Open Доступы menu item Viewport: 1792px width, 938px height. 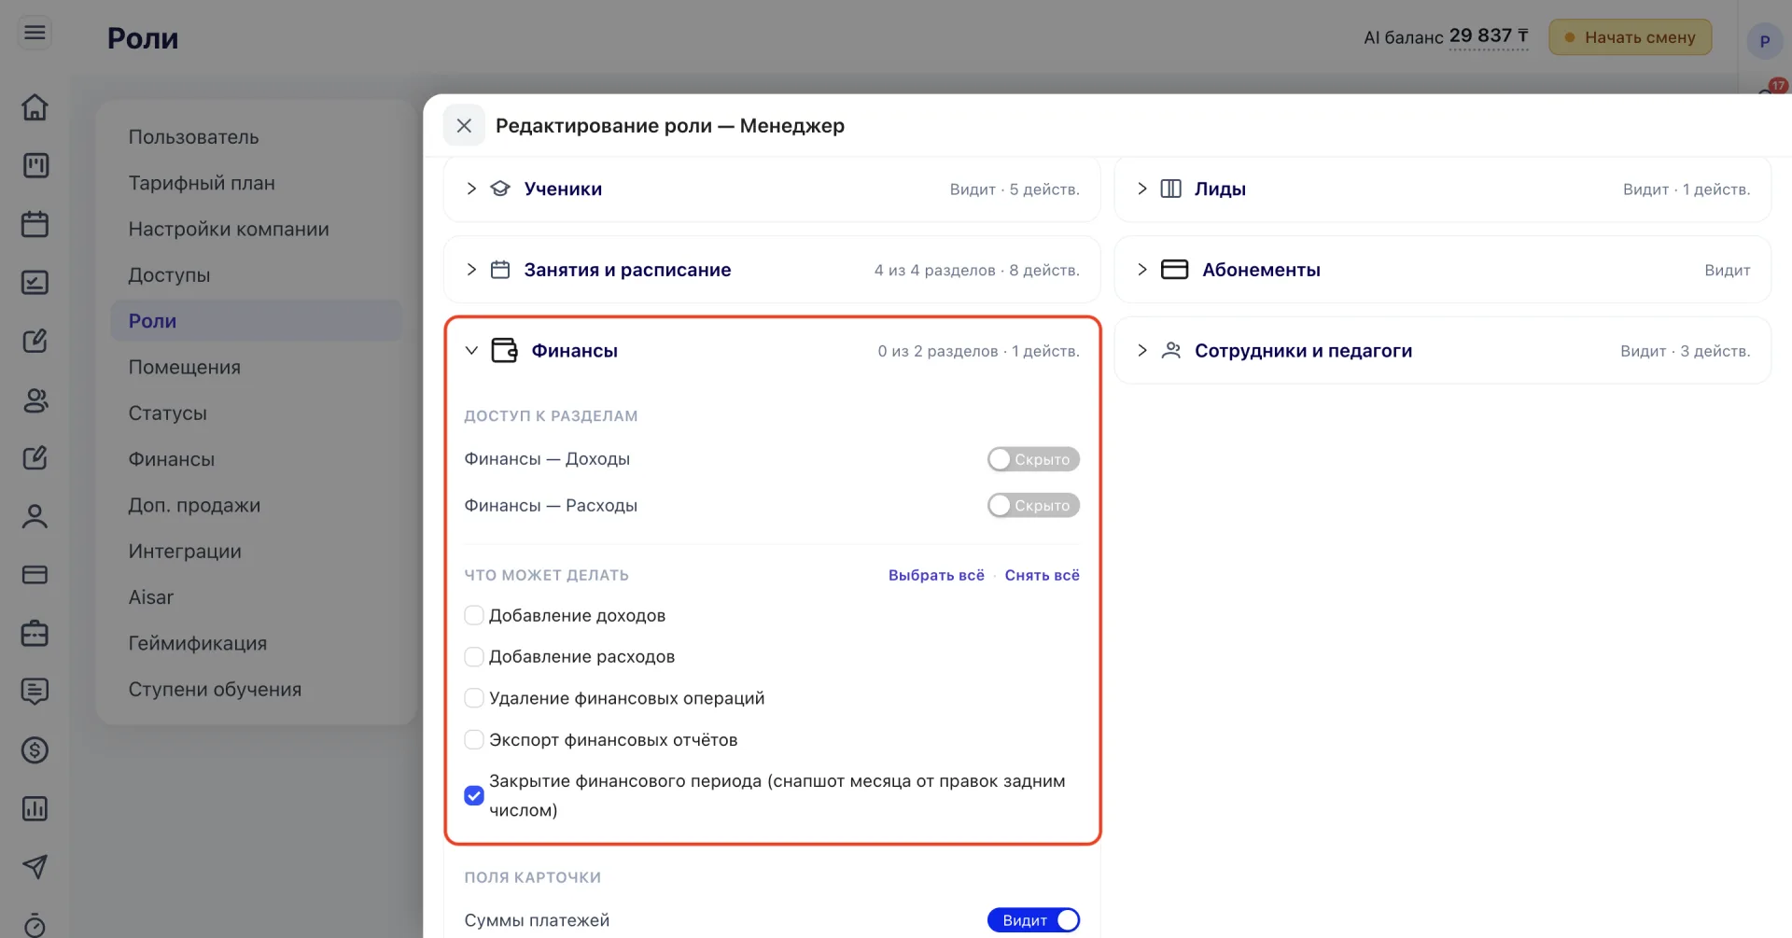coord(257,275)
